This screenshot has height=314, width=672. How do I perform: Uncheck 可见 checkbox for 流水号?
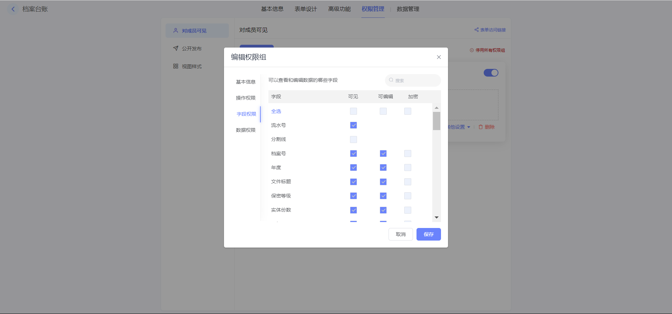pyautogui.click(x=353, y=125)
